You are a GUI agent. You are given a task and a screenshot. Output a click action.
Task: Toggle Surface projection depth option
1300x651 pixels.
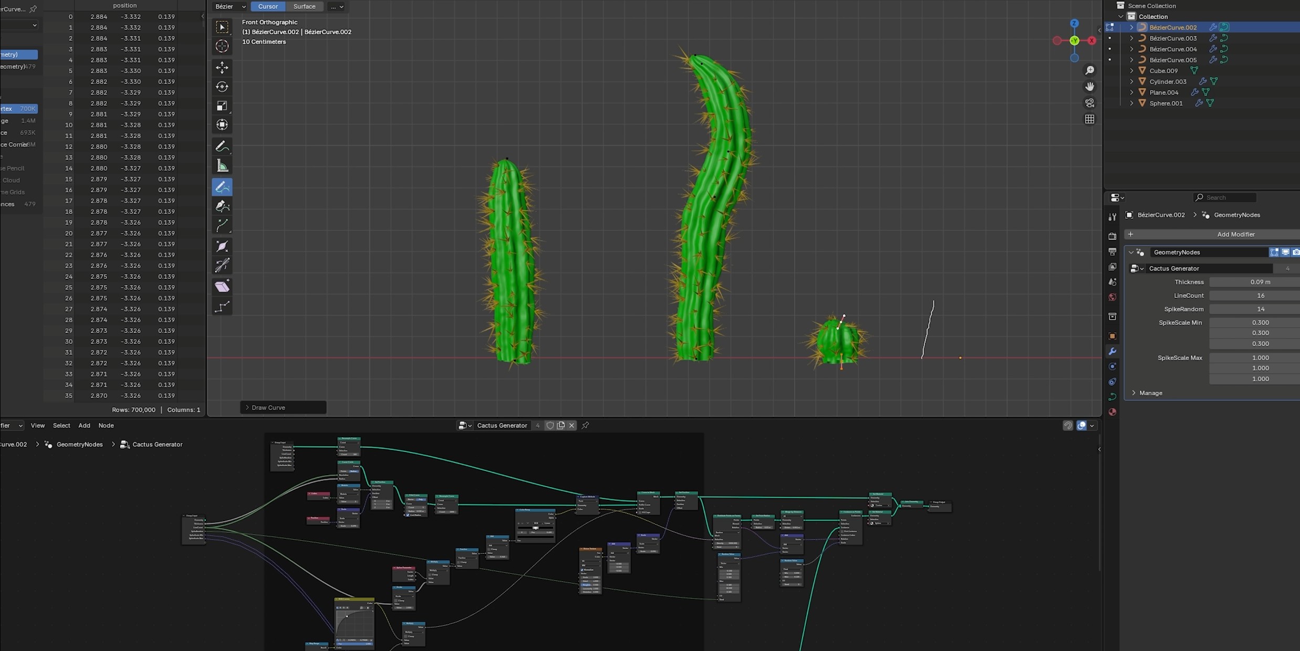click(x=304, y=6)
